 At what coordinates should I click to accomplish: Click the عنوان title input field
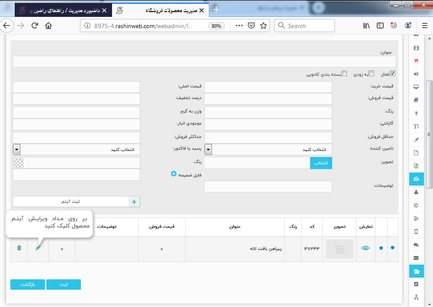point(204,61)
